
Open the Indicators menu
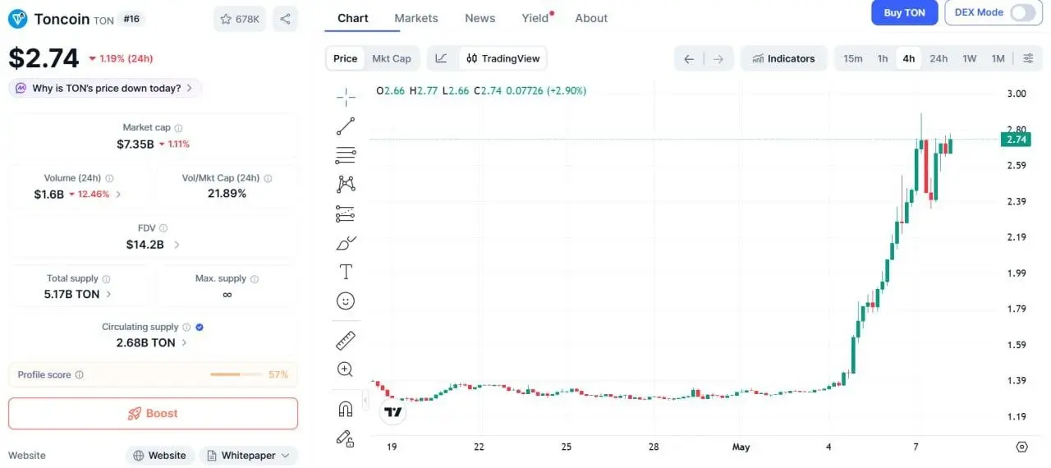tap(783, 58)
